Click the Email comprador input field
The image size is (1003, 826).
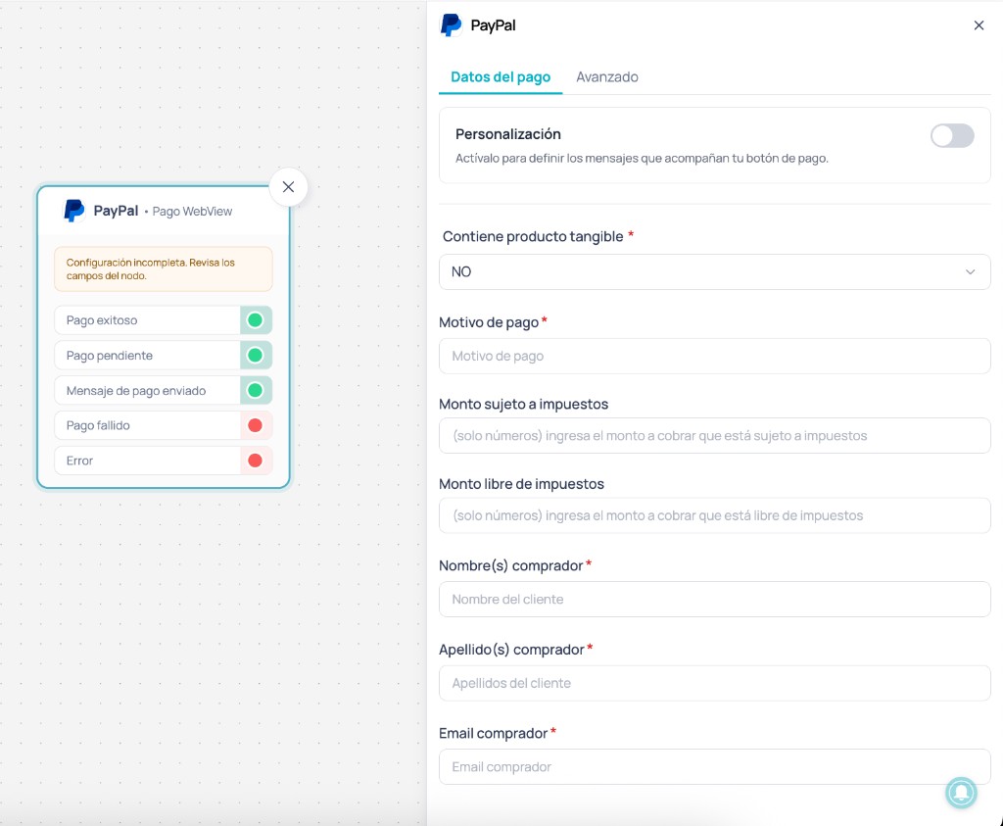tap(714, 767)
